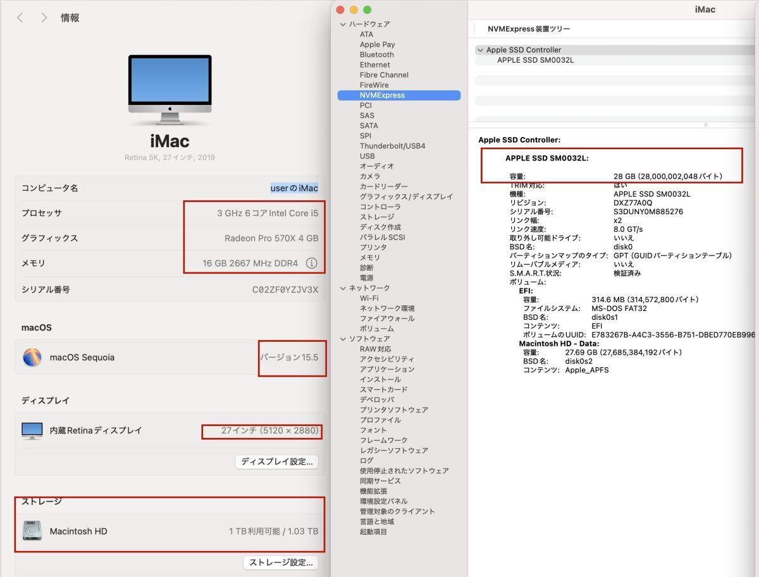The width and height of the screenshot is (759, 577).
Task: Select アクセシビリティ in the sidebar
Action: 387,359
